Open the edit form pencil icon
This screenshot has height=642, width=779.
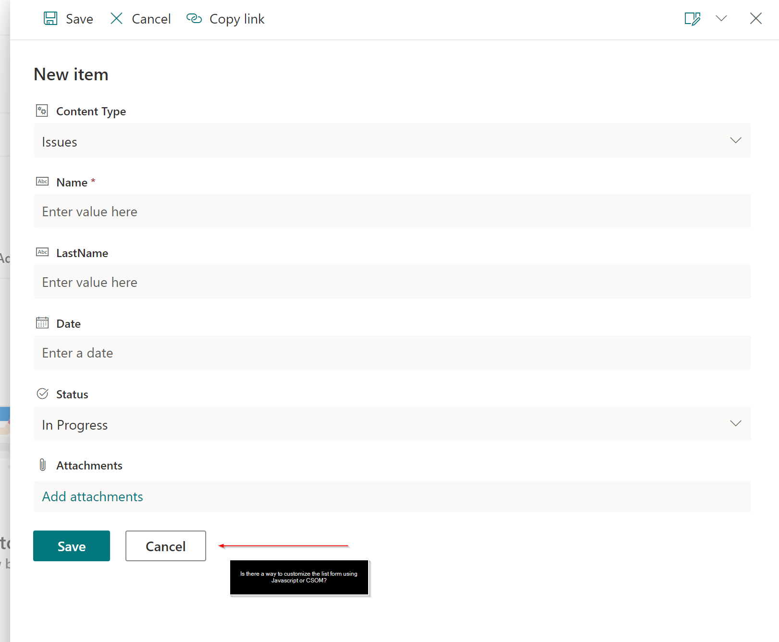coord(692,18)
